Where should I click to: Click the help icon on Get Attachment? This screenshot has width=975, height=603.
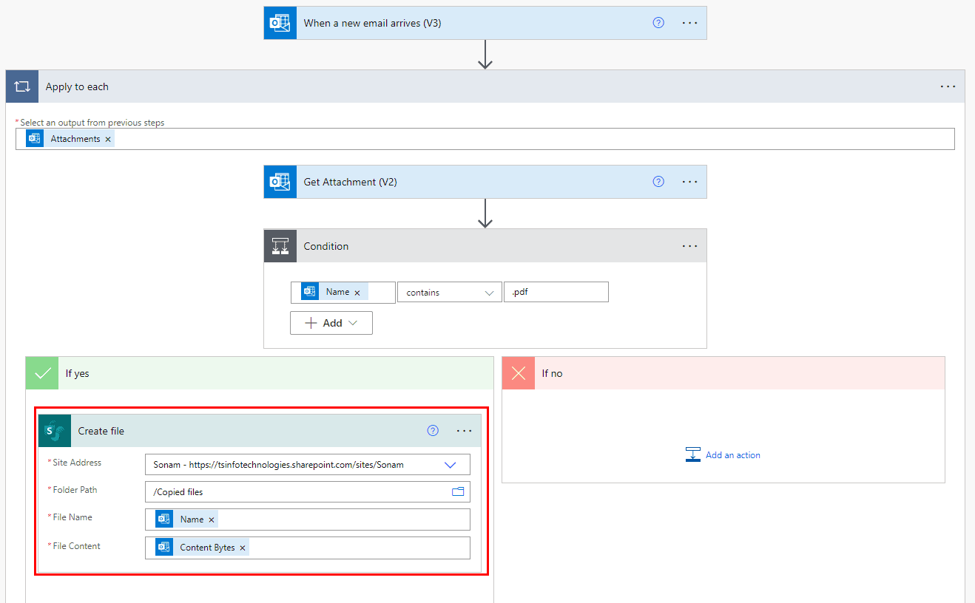tap(658, 181)
